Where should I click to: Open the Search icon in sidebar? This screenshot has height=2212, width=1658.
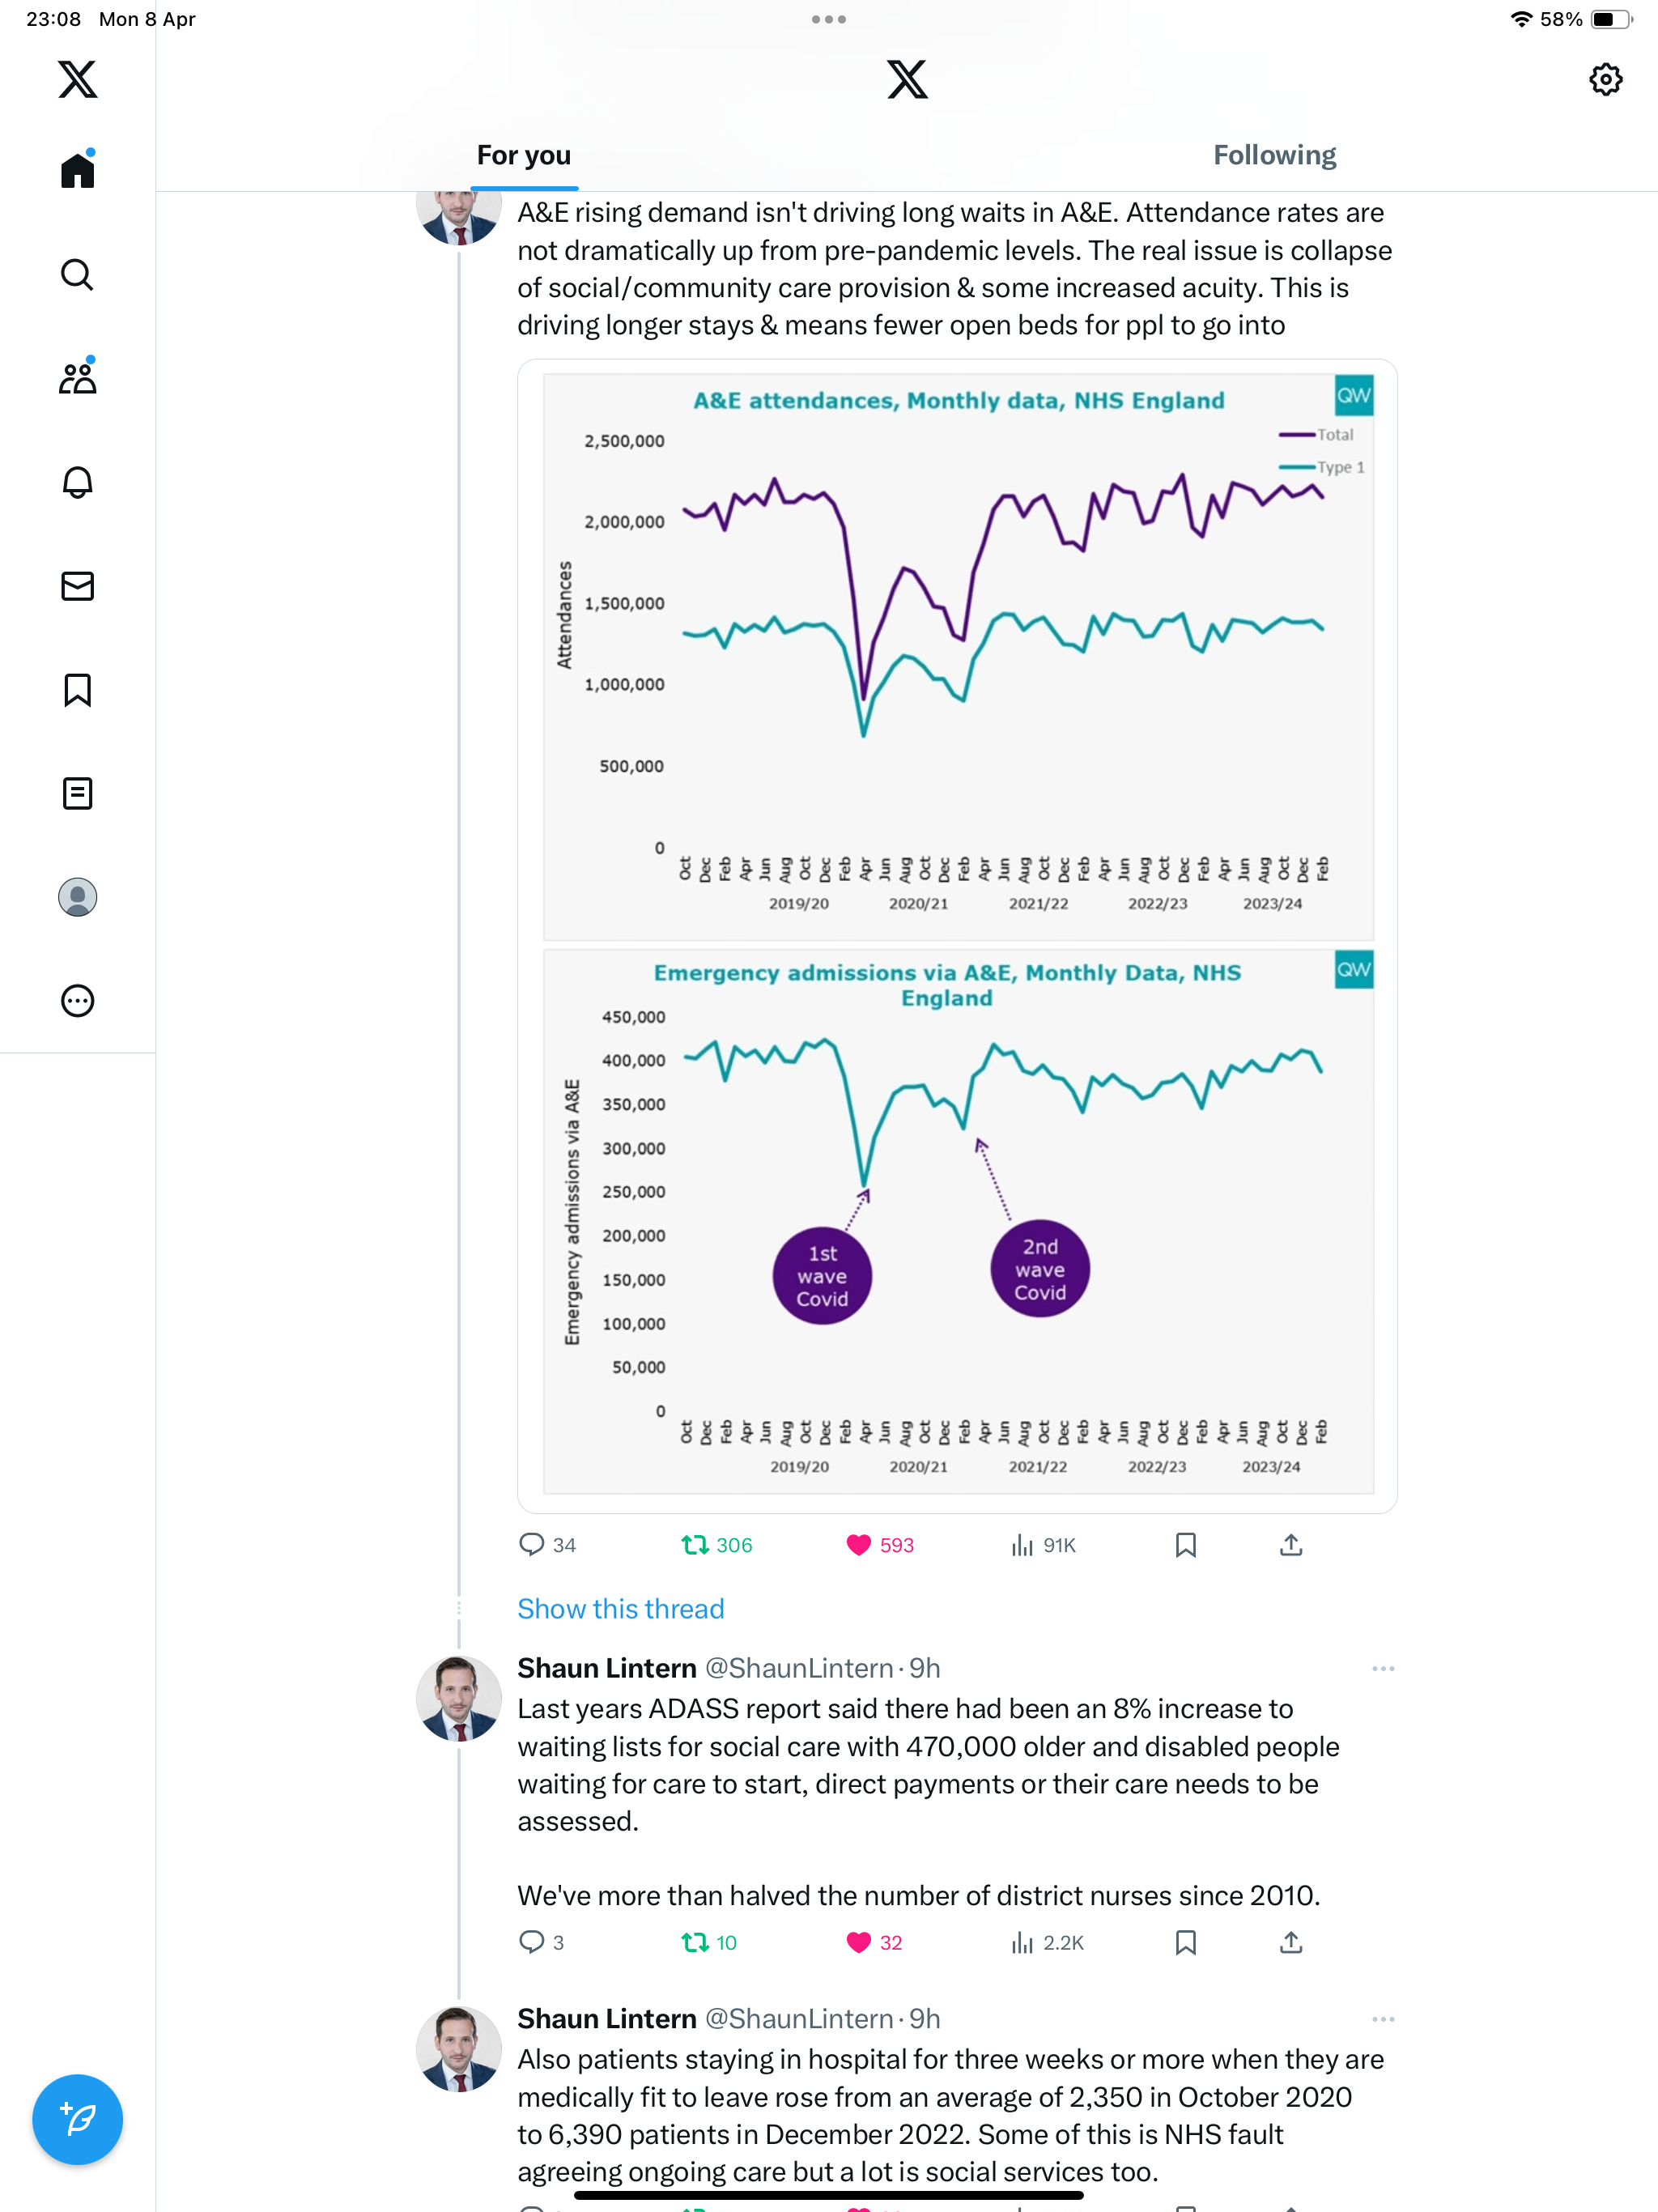77,274
